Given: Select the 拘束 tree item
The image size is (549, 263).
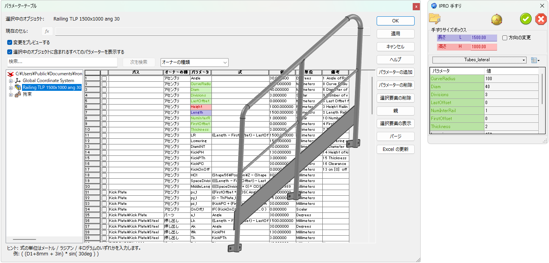Looking at the screenshot, I should [x=27, y=94].
